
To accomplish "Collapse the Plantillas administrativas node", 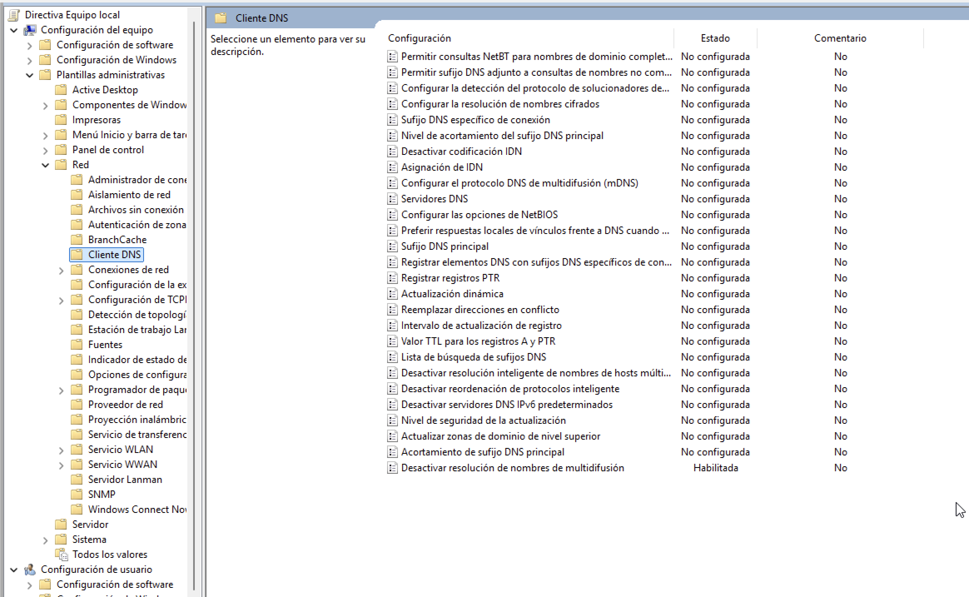I will tap(30, 75).
